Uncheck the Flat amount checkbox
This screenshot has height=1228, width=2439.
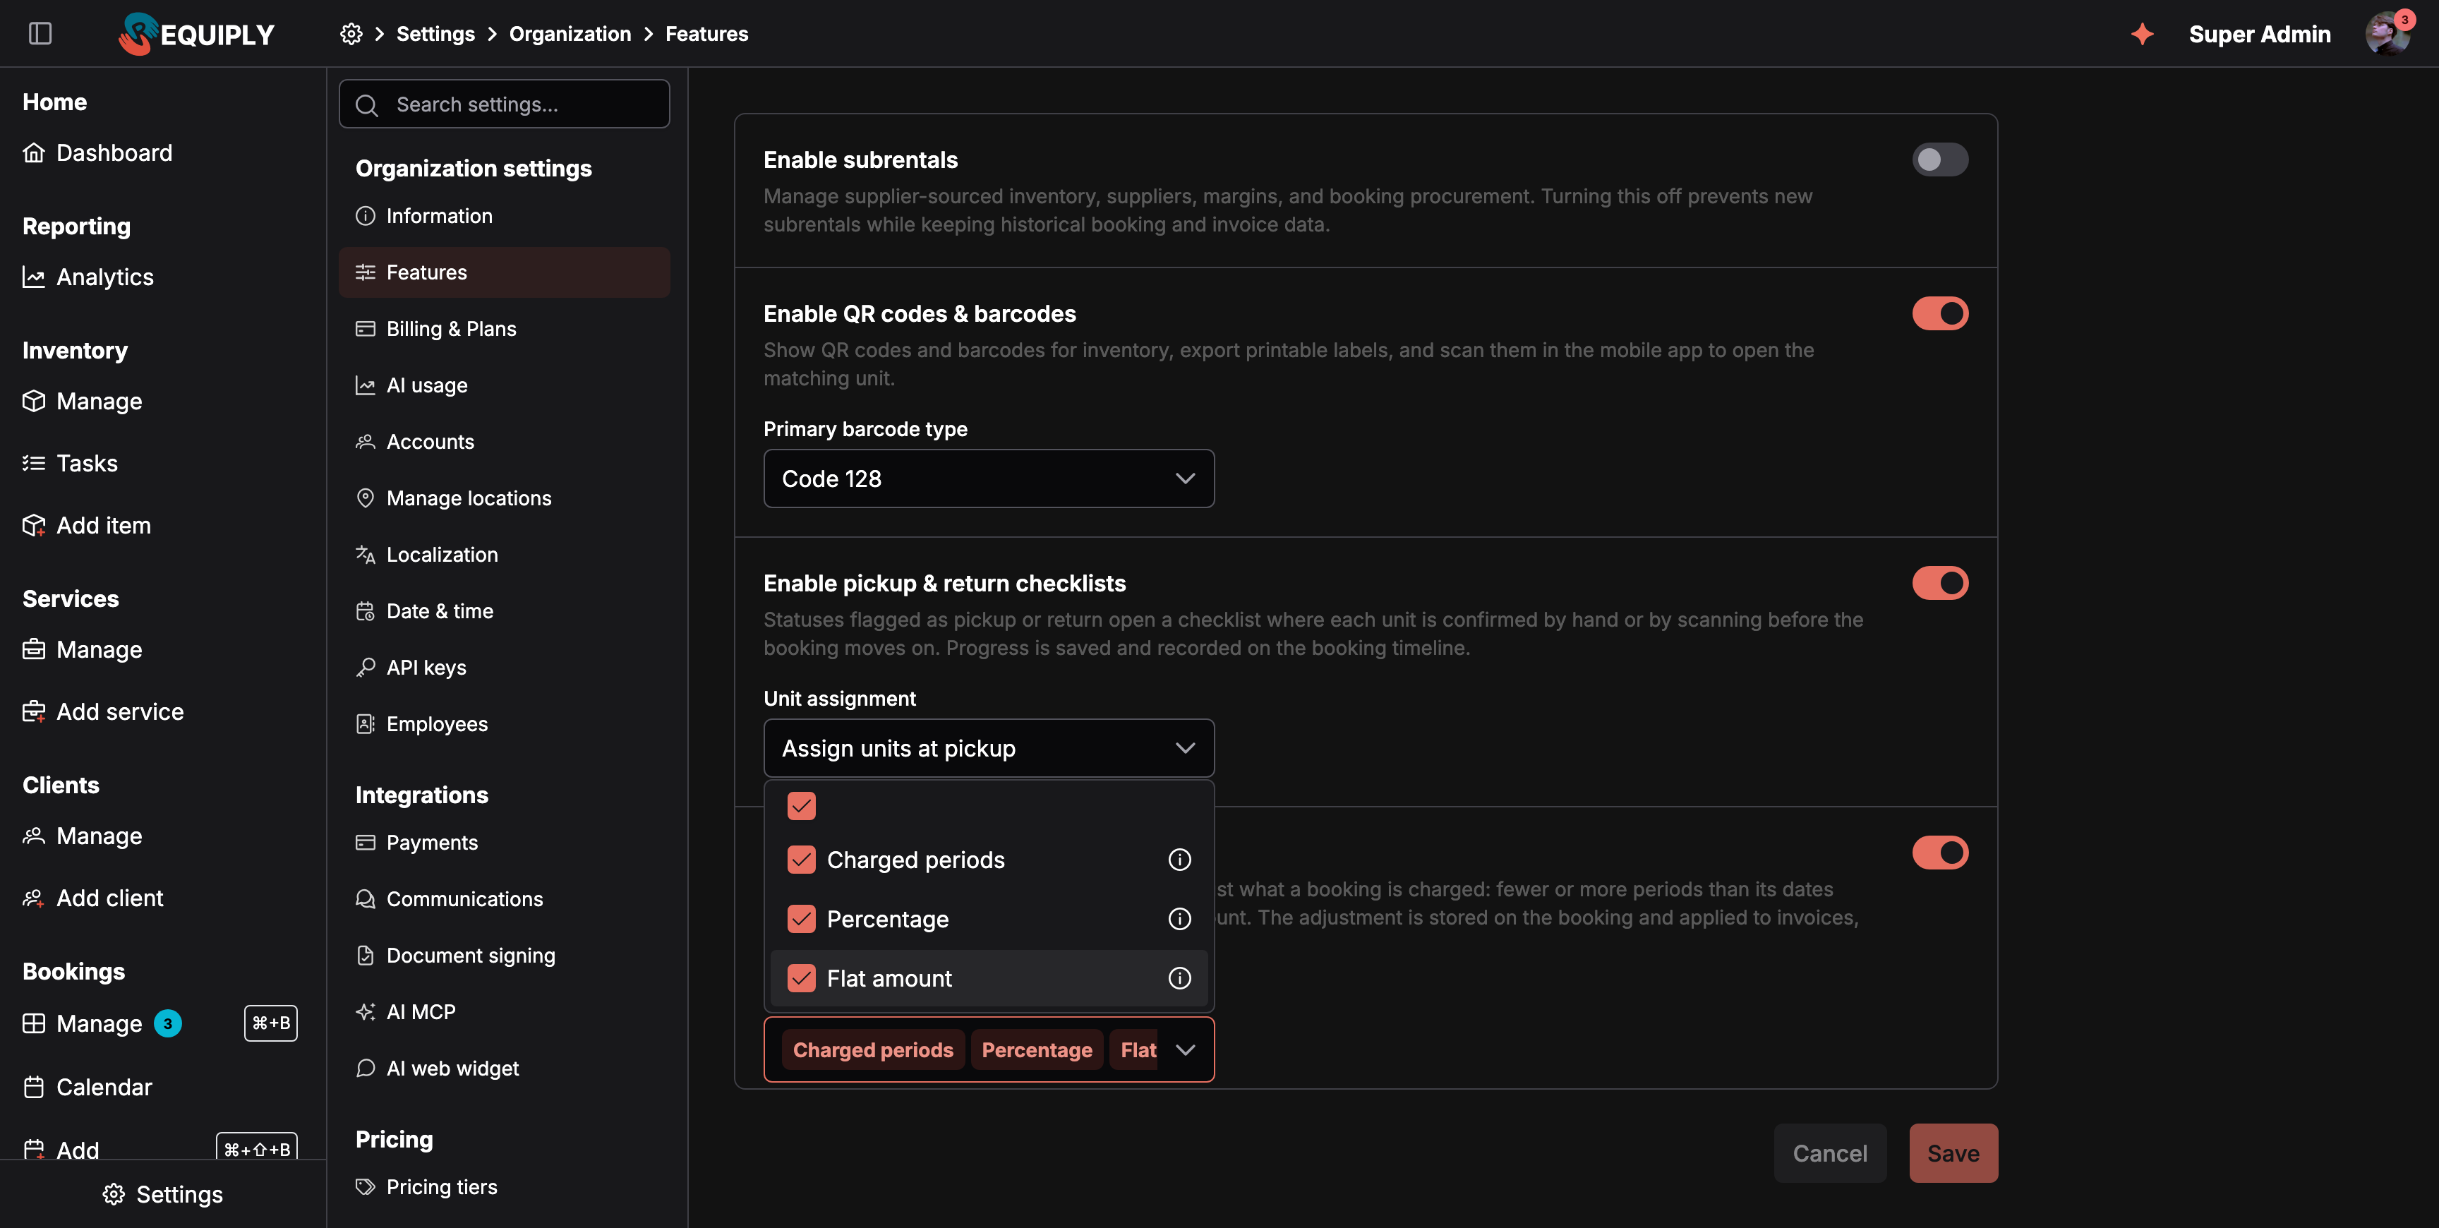801,978
